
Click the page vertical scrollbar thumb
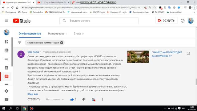click(196, 82)
